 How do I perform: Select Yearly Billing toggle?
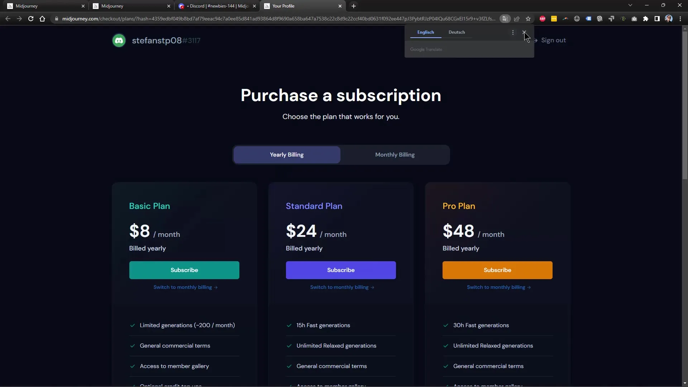[x=287, y=154]
